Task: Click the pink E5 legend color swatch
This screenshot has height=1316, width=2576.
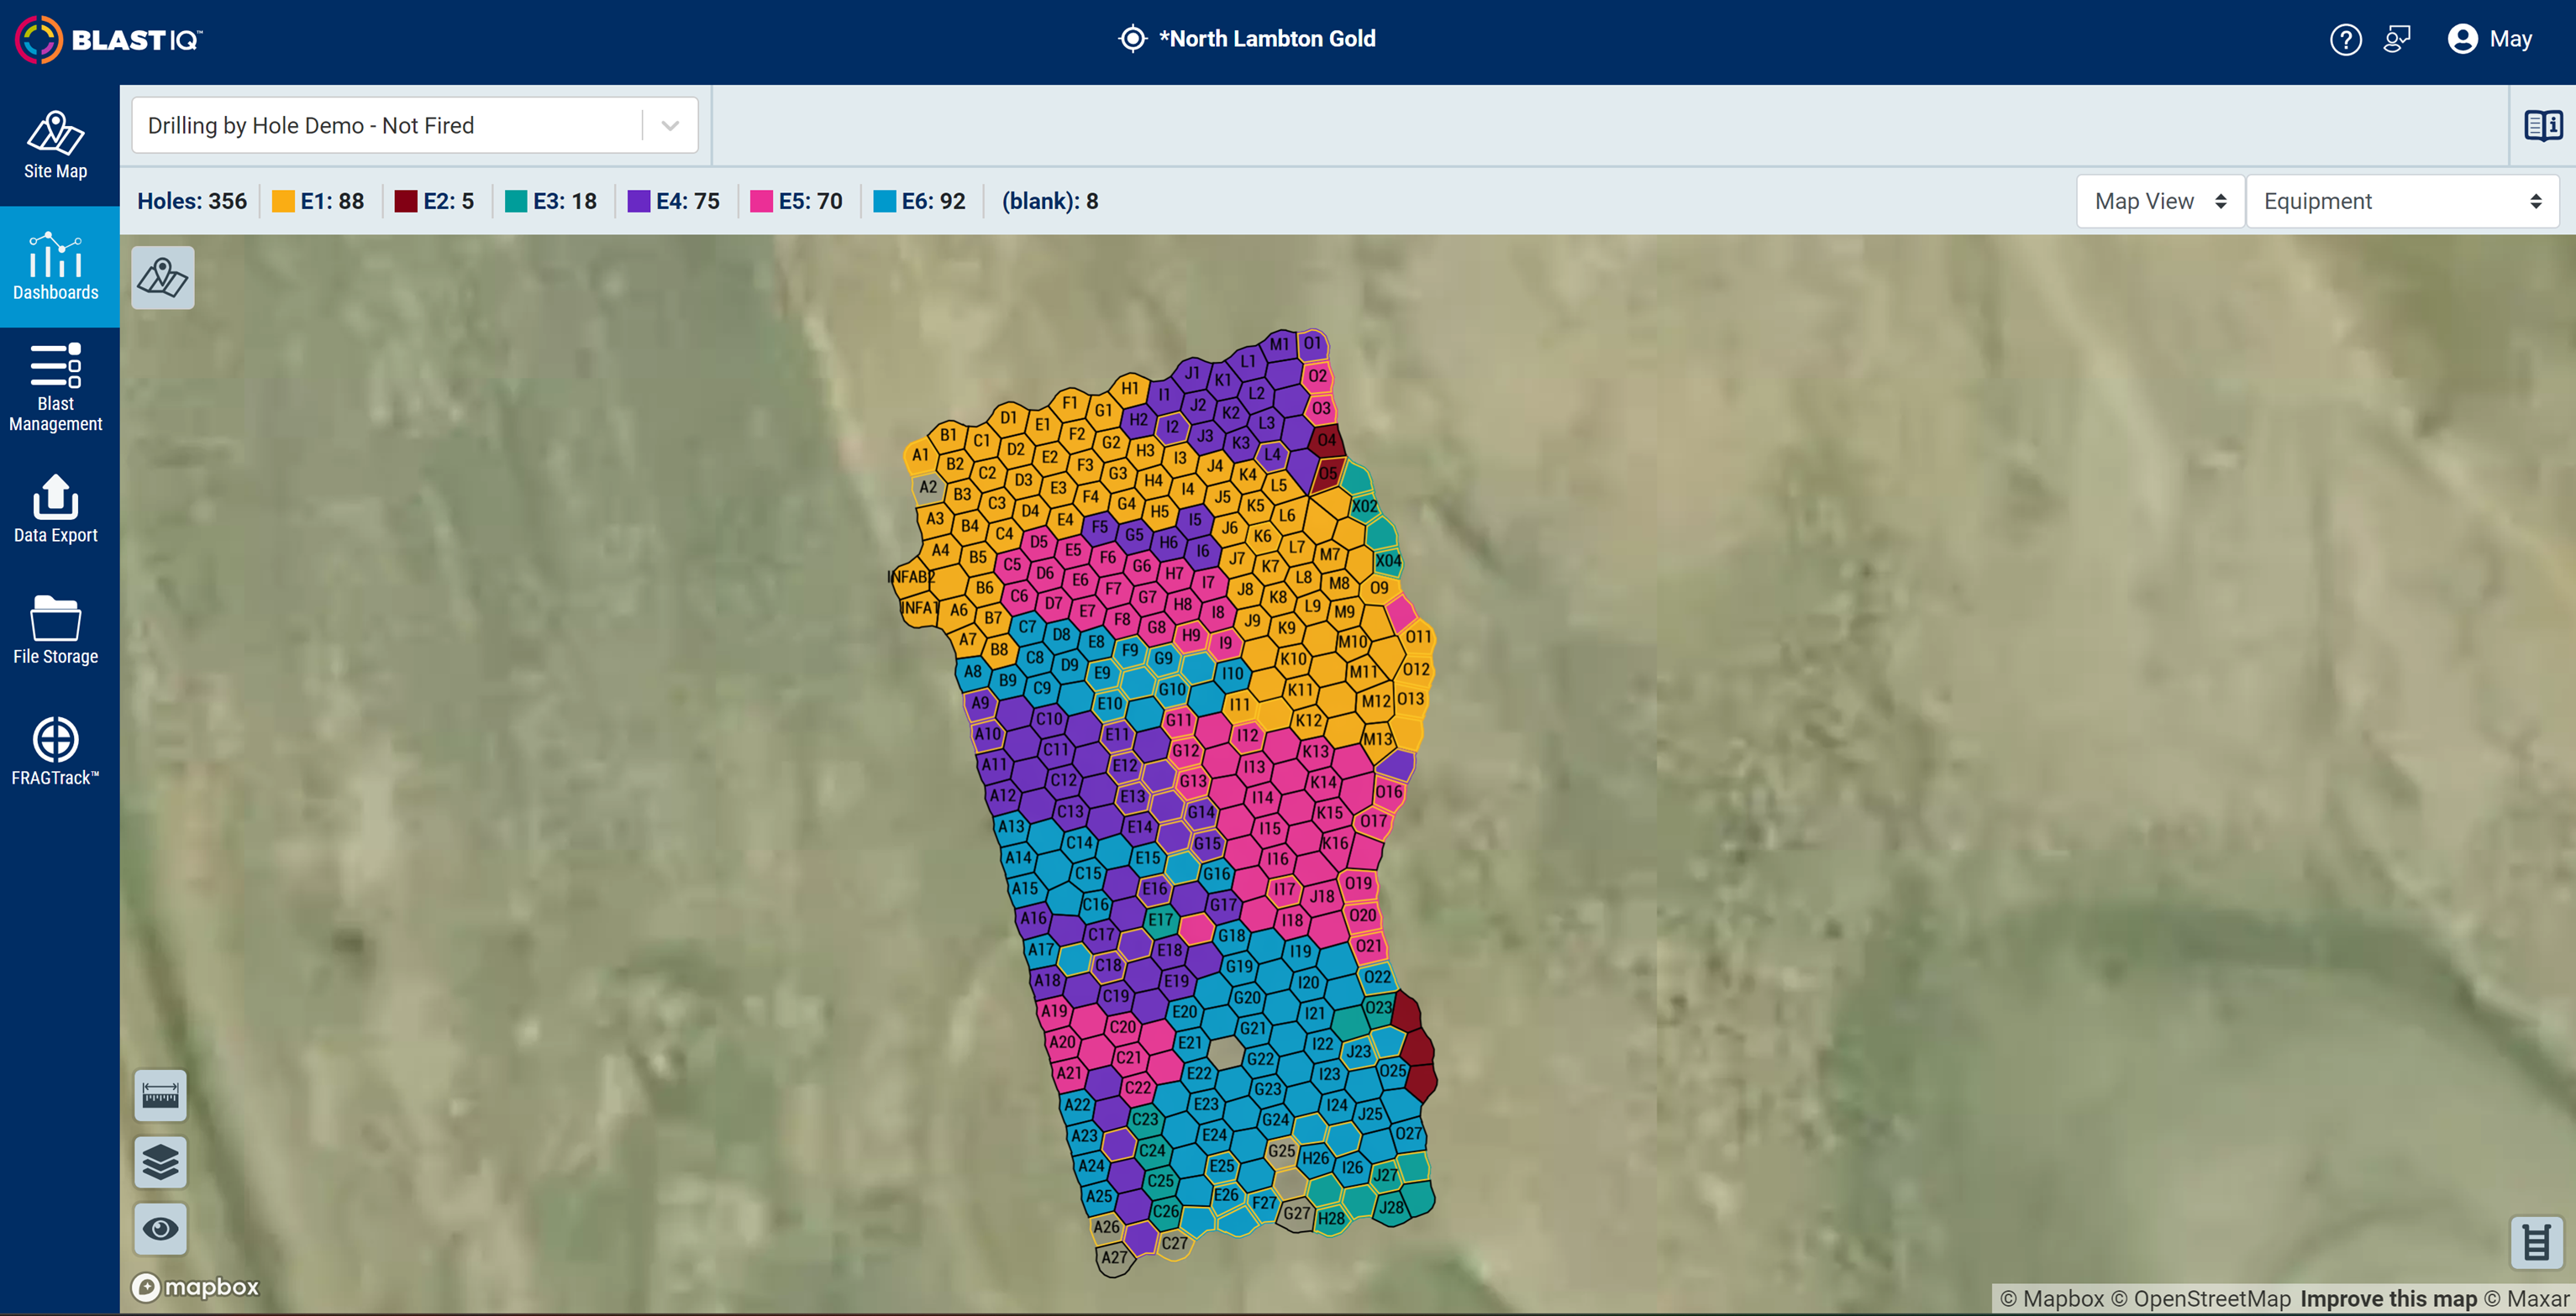Action: (760, 201)
